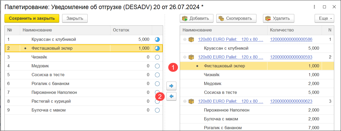This screenshot has width=341, height=131.
Task: Click the Закрыть button
Action: (75, 18)
